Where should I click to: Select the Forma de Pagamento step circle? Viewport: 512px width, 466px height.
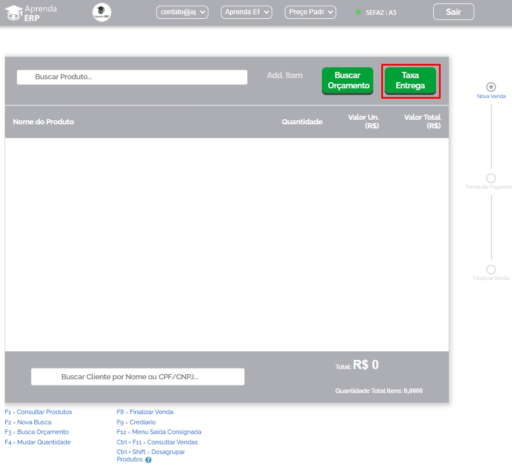(x=491, y=178)
